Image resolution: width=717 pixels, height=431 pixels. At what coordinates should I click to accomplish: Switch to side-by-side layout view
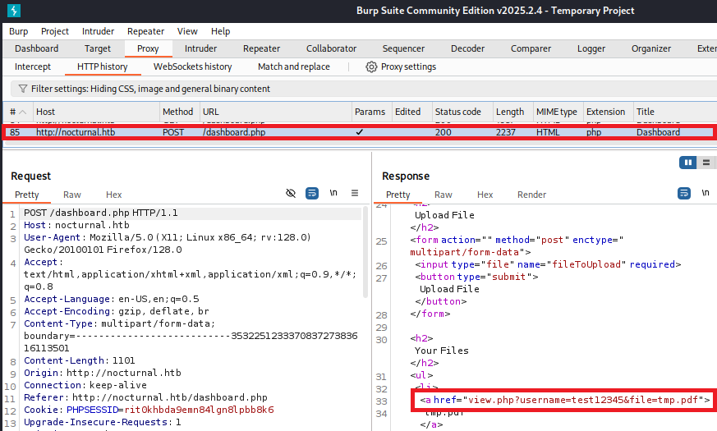(x=687, y=163)
